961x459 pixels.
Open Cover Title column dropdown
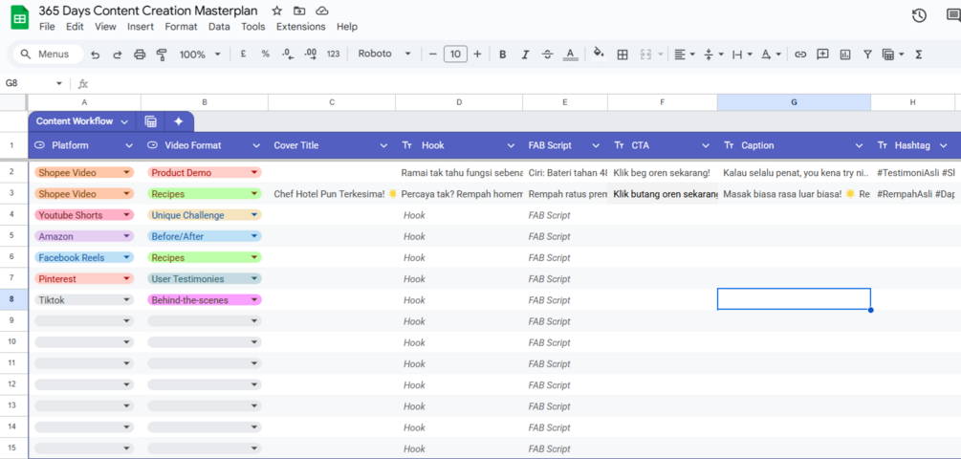[x=383, y=146]
